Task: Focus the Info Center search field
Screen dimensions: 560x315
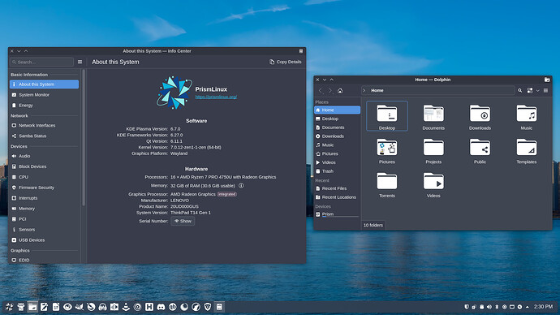Action: coord(41,62)
